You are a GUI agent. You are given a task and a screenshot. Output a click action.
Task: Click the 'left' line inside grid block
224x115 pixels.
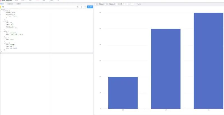pyautogui.click(x=10, y=23)
